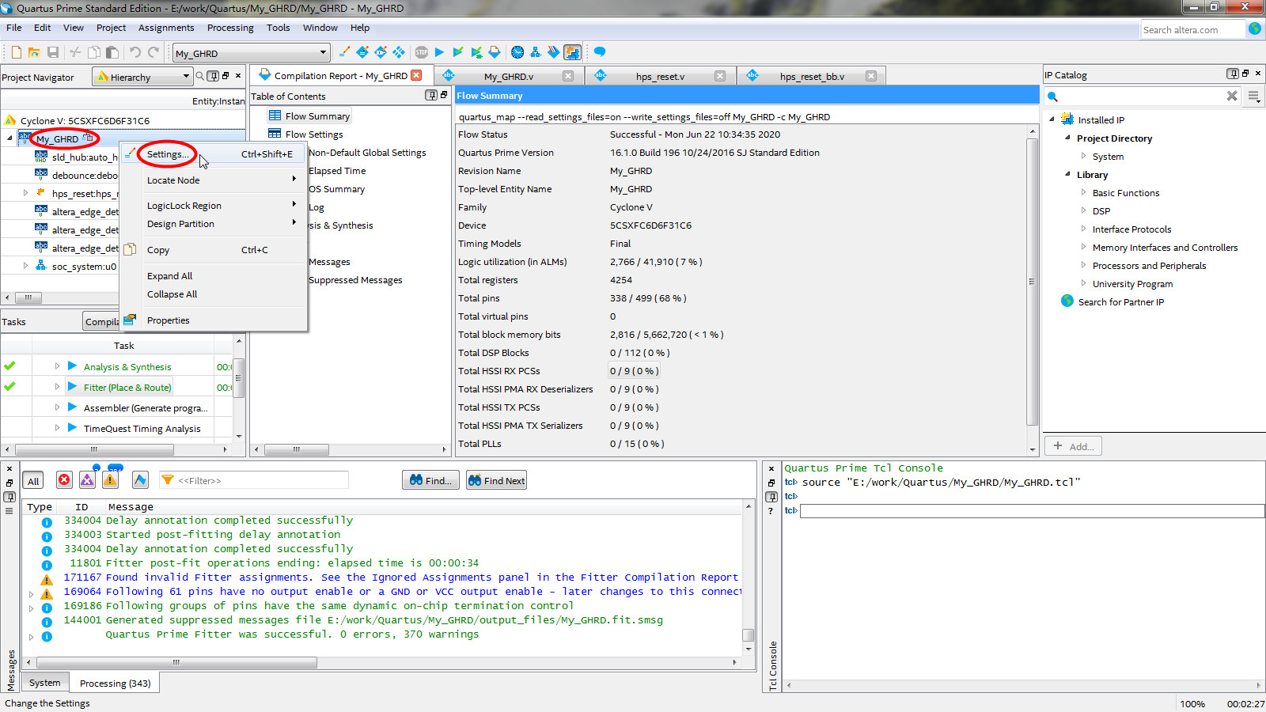
Task: Click the highlighted Qsys toolbar icon
Action: pos(573,52)
